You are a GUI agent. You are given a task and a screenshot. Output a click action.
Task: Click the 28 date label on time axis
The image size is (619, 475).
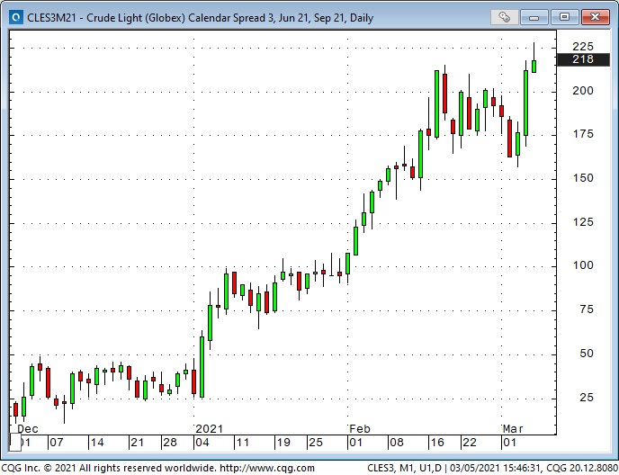170,443
